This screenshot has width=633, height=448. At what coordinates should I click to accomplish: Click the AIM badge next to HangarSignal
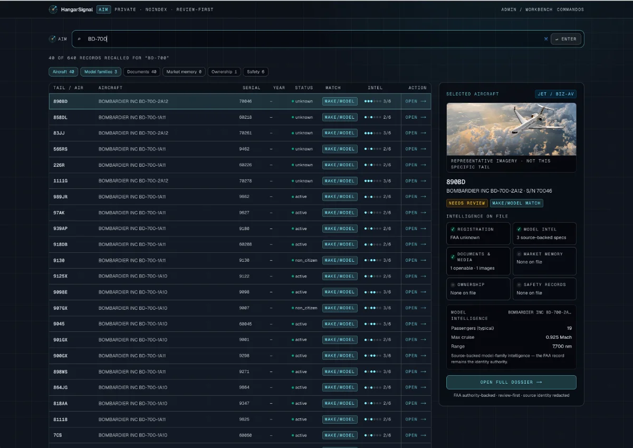pyautogui.click(x=103, y=9)
